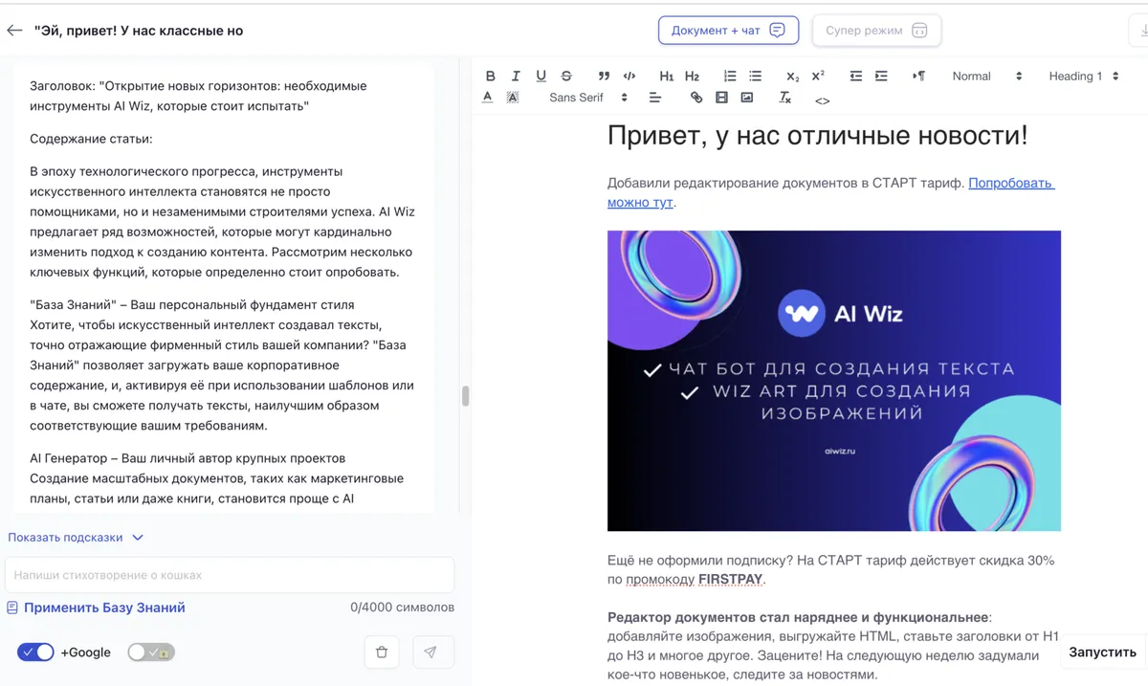Turn on the locked gray toggle

click(x=150, y=653)
